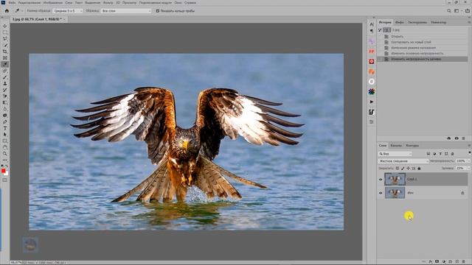The width and height of the screenshot is (472, 265).
Task: Open the Layers panel options menu
Action: pos(469,146)
